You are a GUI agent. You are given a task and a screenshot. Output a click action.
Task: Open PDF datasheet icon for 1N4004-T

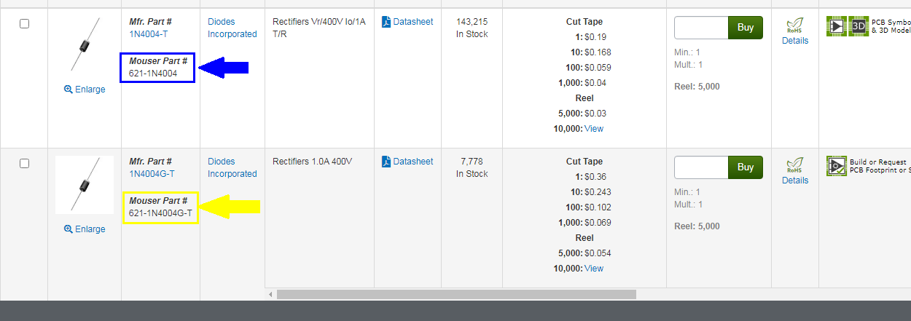(x=386, y=22)
